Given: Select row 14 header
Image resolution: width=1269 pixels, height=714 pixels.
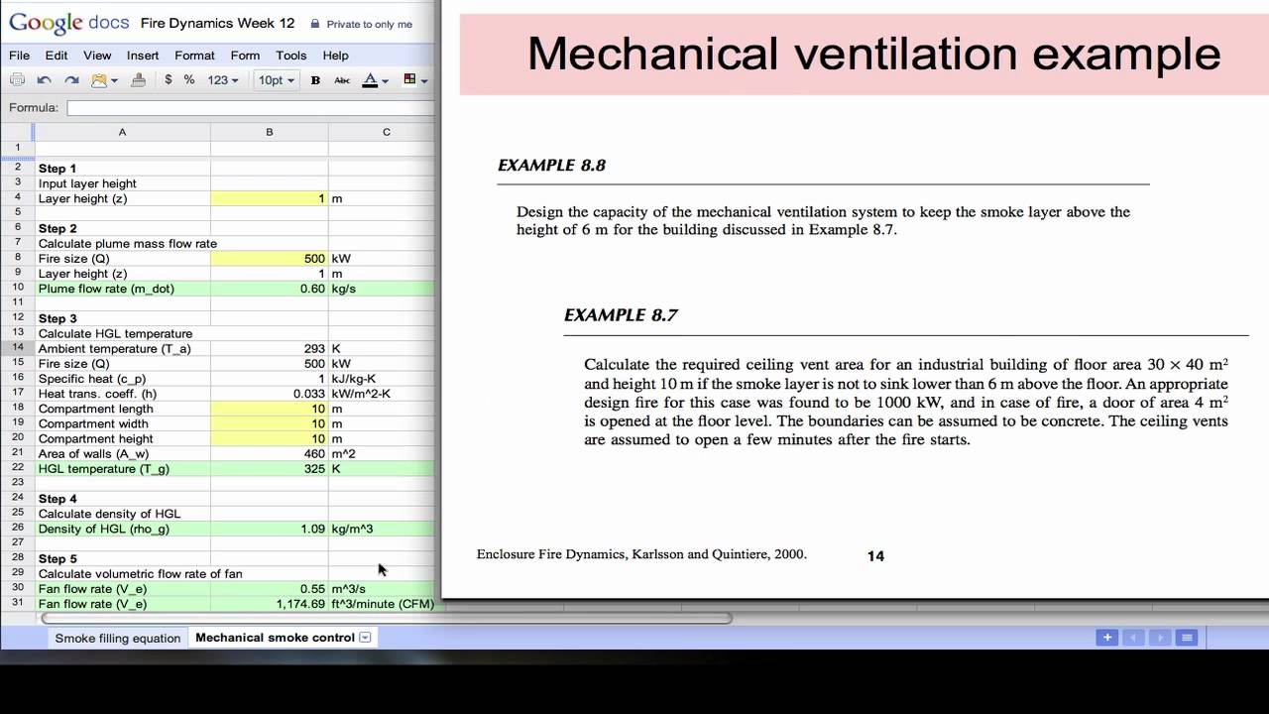Looking at the screenshot, I should point(18,348).
